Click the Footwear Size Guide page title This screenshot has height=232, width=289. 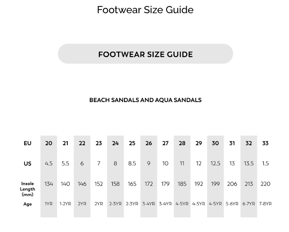pyautogui.click(x=145, y=10)
